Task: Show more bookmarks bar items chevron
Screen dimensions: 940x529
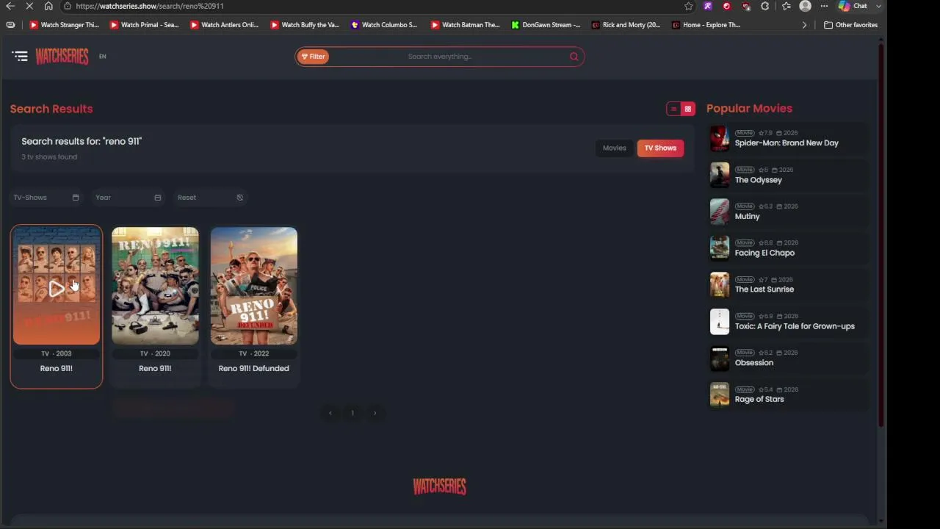Action: [804, 25]
